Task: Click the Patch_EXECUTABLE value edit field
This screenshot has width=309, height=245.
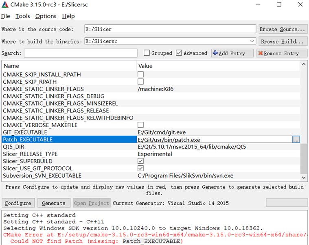Action: [215, 140]
